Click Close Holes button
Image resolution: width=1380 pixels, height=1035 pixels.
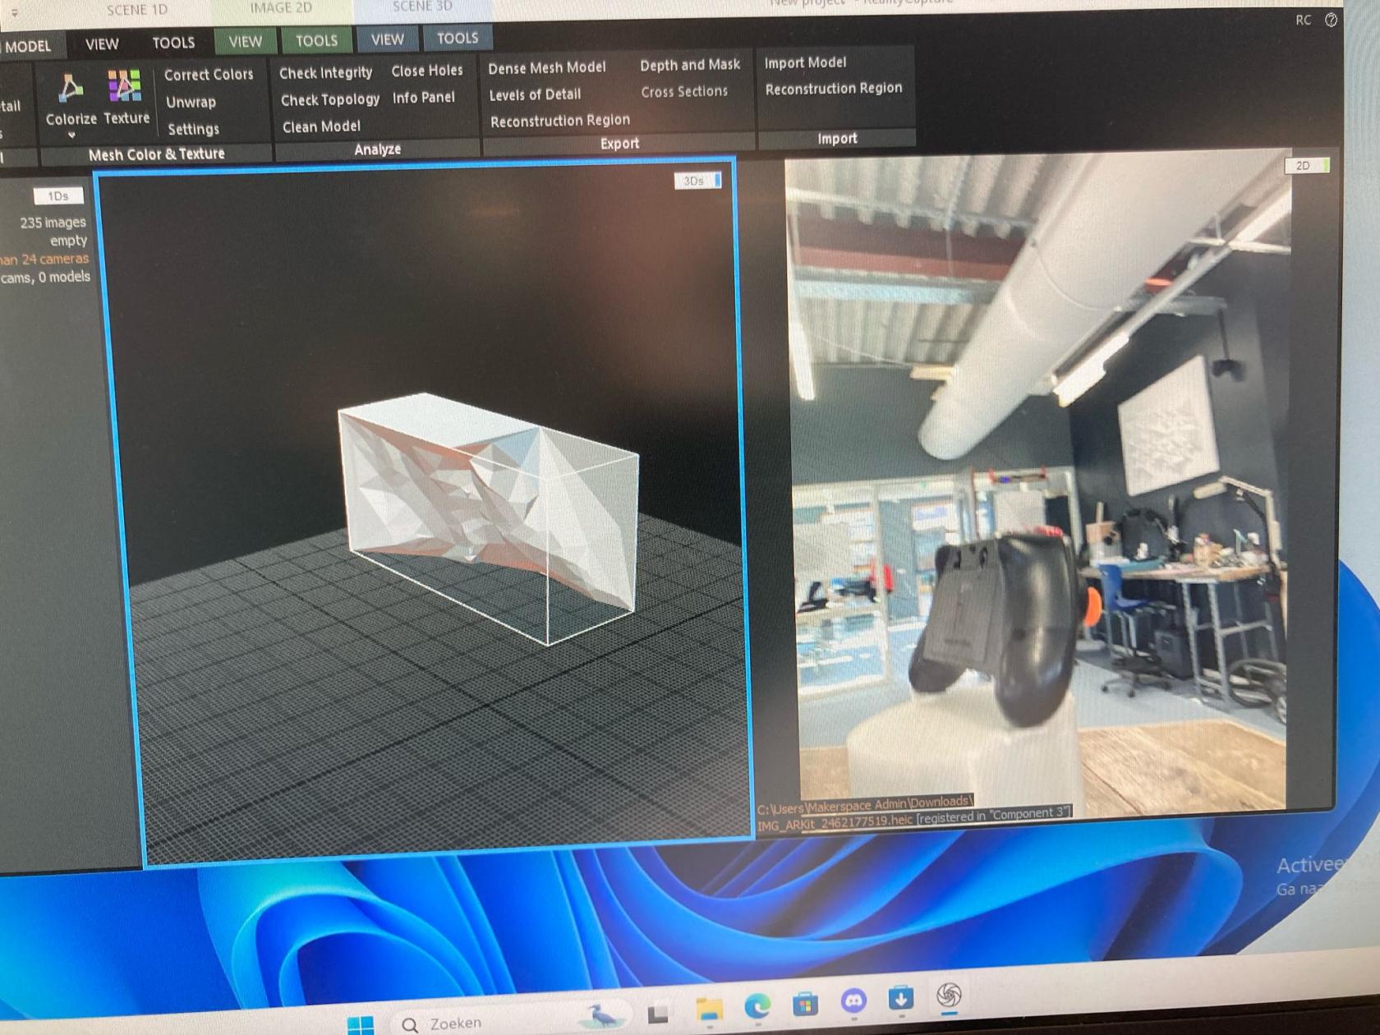pos(427,71)
